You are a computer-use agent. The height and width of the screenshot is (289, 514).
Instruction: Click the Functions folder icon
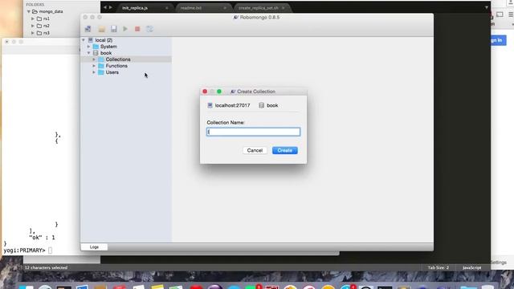pyautogui.click(x=101, y=66)
